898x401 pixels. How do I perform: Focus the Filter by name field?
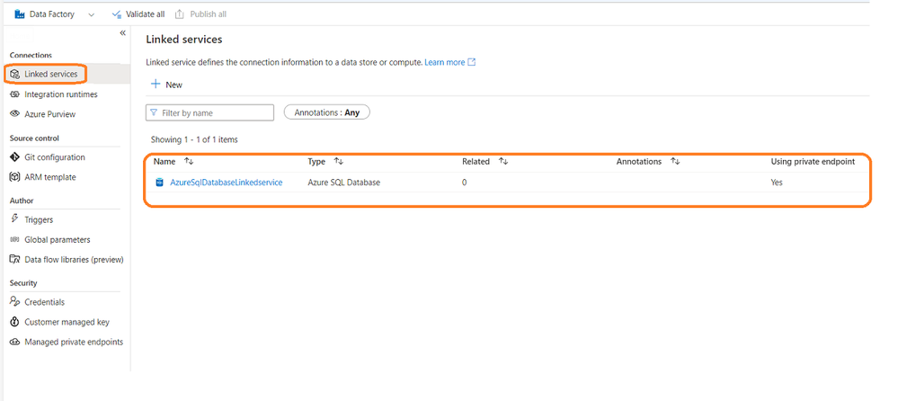tap(209, 113)
